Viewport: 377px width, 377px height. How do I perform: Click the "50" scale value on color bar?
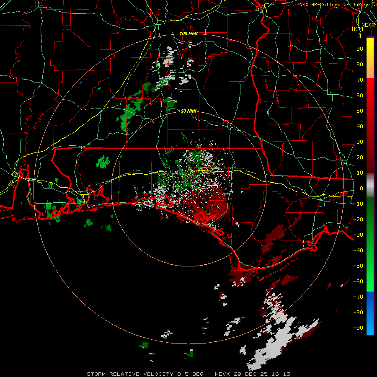[x=360, y=111]
